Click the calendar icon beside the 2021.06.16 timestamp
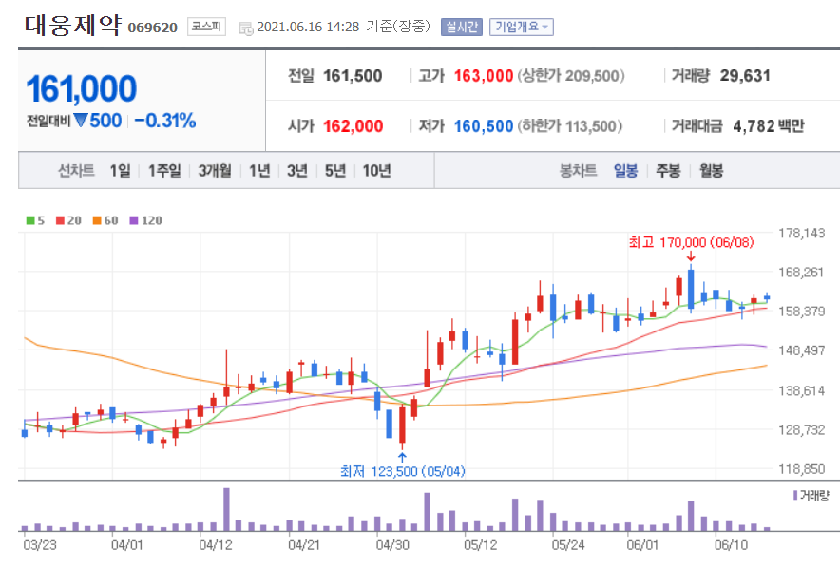The height and width of the screenshot is (567, 840). tap(246, 28)
